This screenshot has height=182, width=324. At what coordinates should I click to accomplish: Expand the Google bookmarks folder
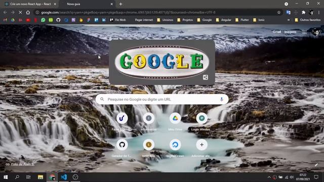(x=205, y=20)
